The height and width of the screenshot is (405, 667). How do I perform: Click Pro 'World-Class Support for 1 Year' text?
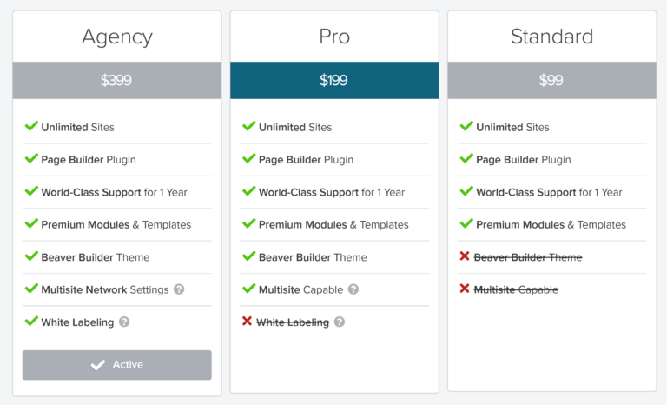click(x=332, y=192)
